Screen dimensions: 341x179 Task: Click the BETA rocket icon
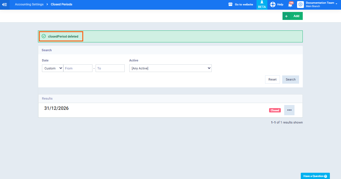[x=262, y=5]
